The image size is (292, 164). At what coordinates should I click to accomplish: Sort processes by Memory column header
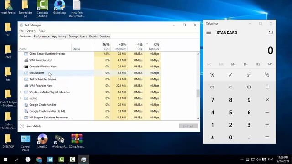coord(119,46)
